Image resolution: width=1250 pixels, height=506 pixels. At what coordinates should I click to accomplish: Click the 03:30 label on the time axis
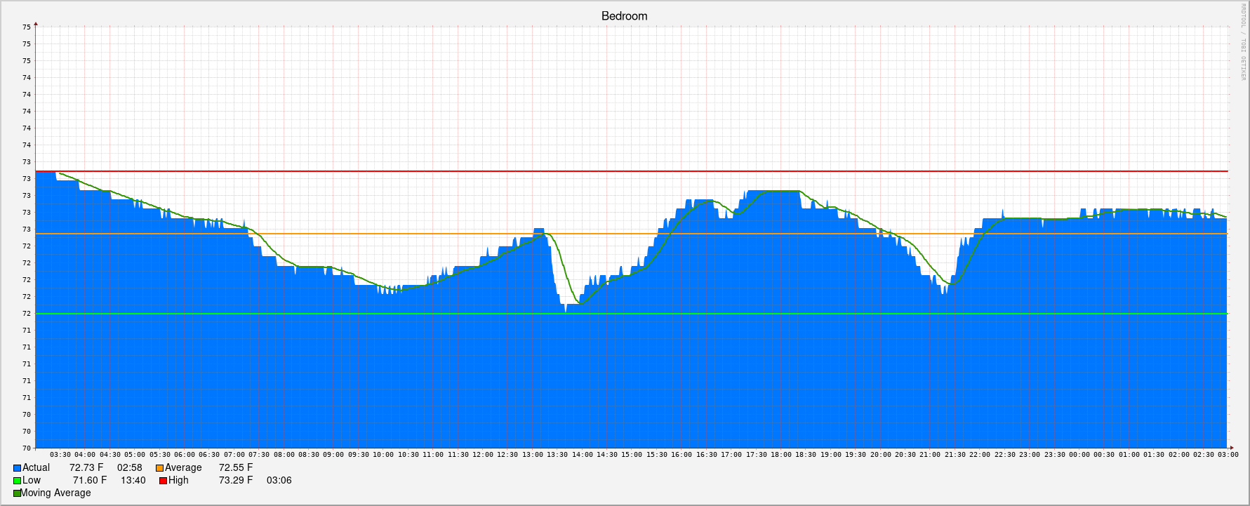60,455
